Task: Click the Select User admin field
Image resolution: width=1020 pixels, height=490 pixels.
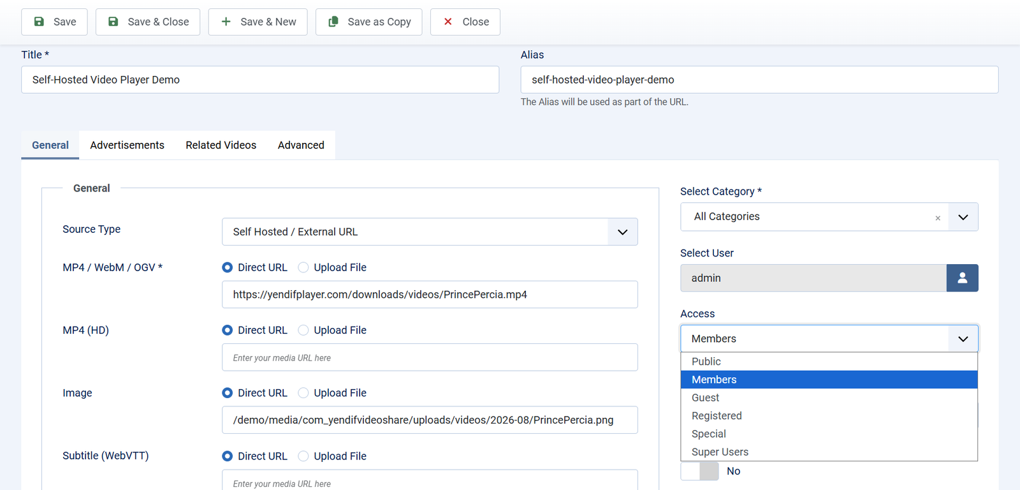Action: [x=813, y=278]
